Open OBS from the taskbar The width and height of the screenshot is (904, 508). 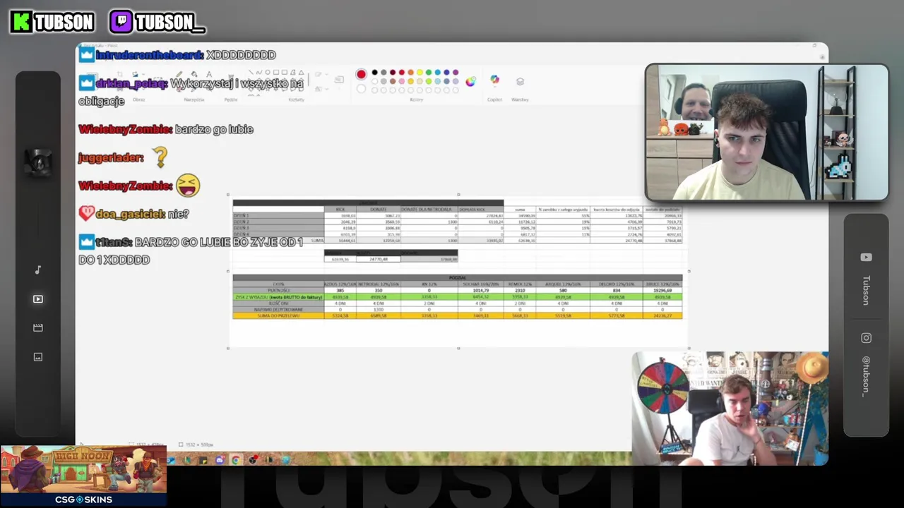[x=252, y=460]
